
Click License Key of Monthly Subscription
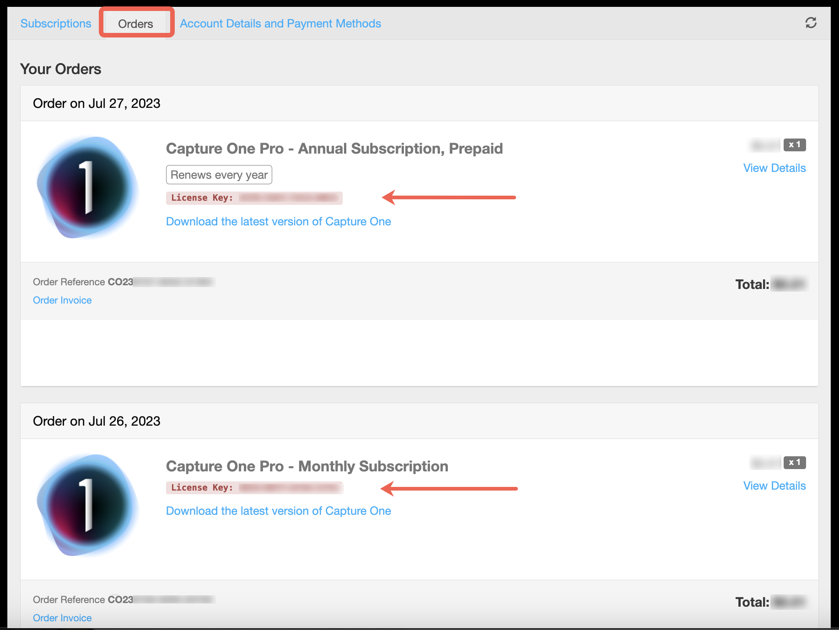pyautogui.click(x=254, y=487)
